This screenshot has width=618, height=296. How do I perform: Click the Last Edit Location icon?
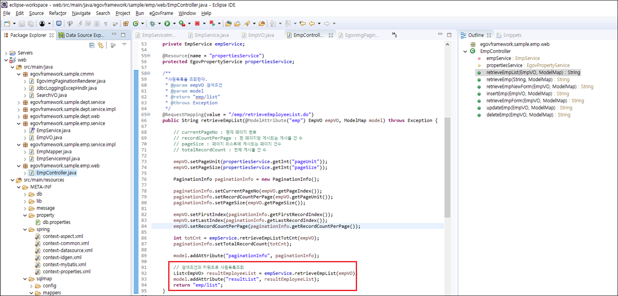[x=302, y=23]
